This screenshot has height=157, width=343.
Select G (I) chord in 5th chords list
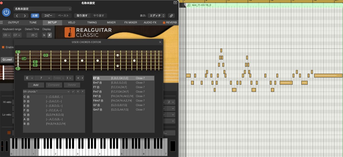(x=54, y=114)
